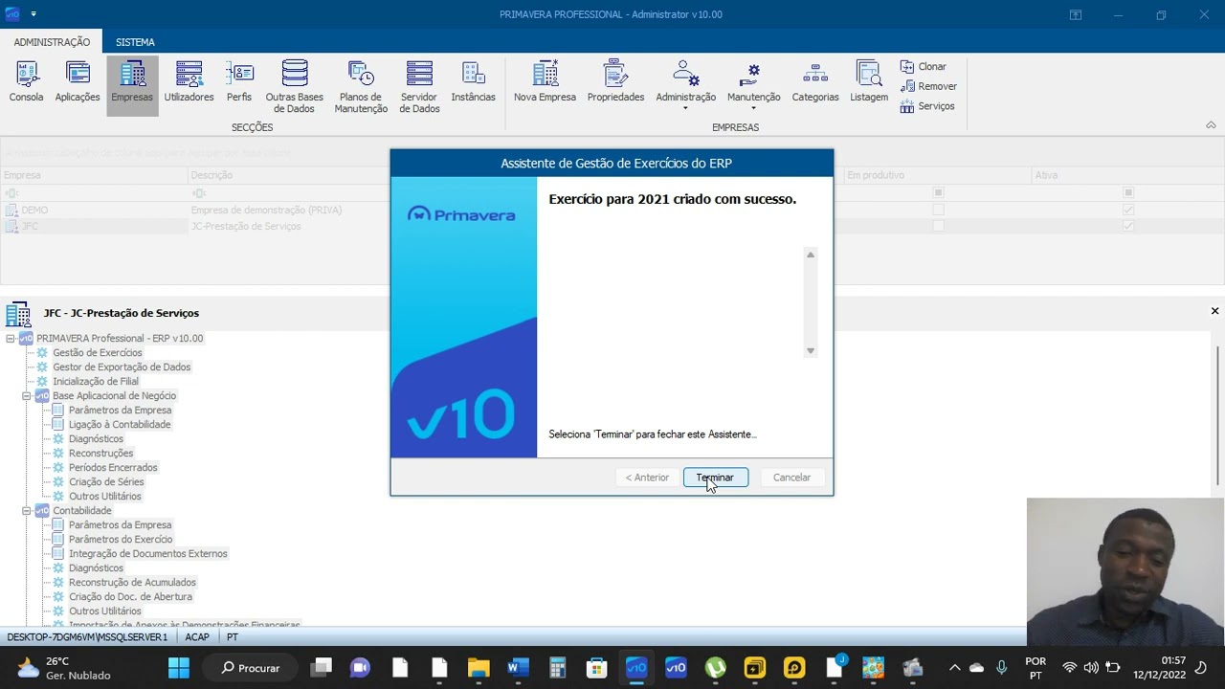Click the Anterior button in the wizard

coord(648,478)
